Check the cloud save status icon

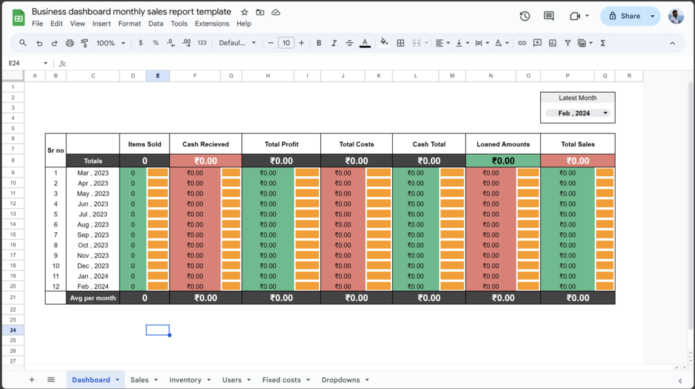[x=276, y=12]
